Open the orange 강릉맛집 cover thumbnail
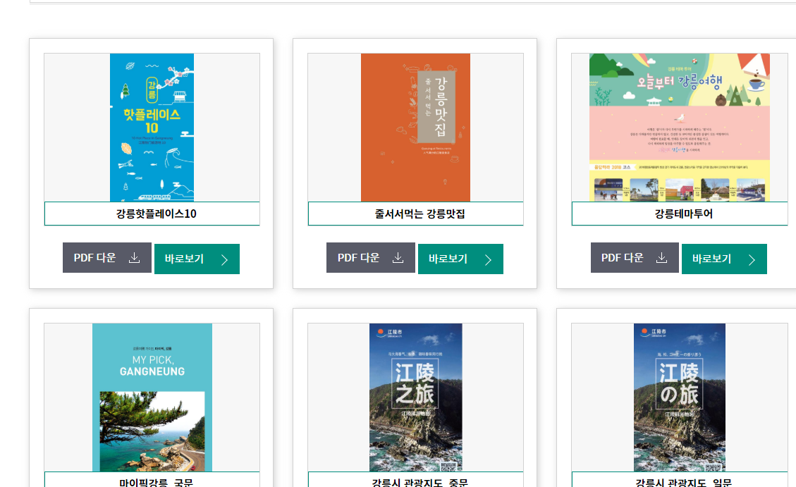The width and height of the screenshot is (796, 487). pos(415,128)
